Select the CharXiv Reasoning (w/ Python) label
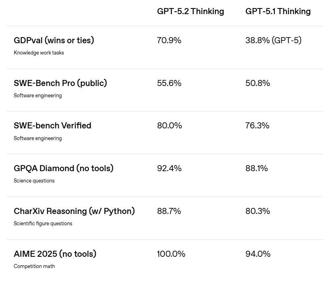 (74, 211)
